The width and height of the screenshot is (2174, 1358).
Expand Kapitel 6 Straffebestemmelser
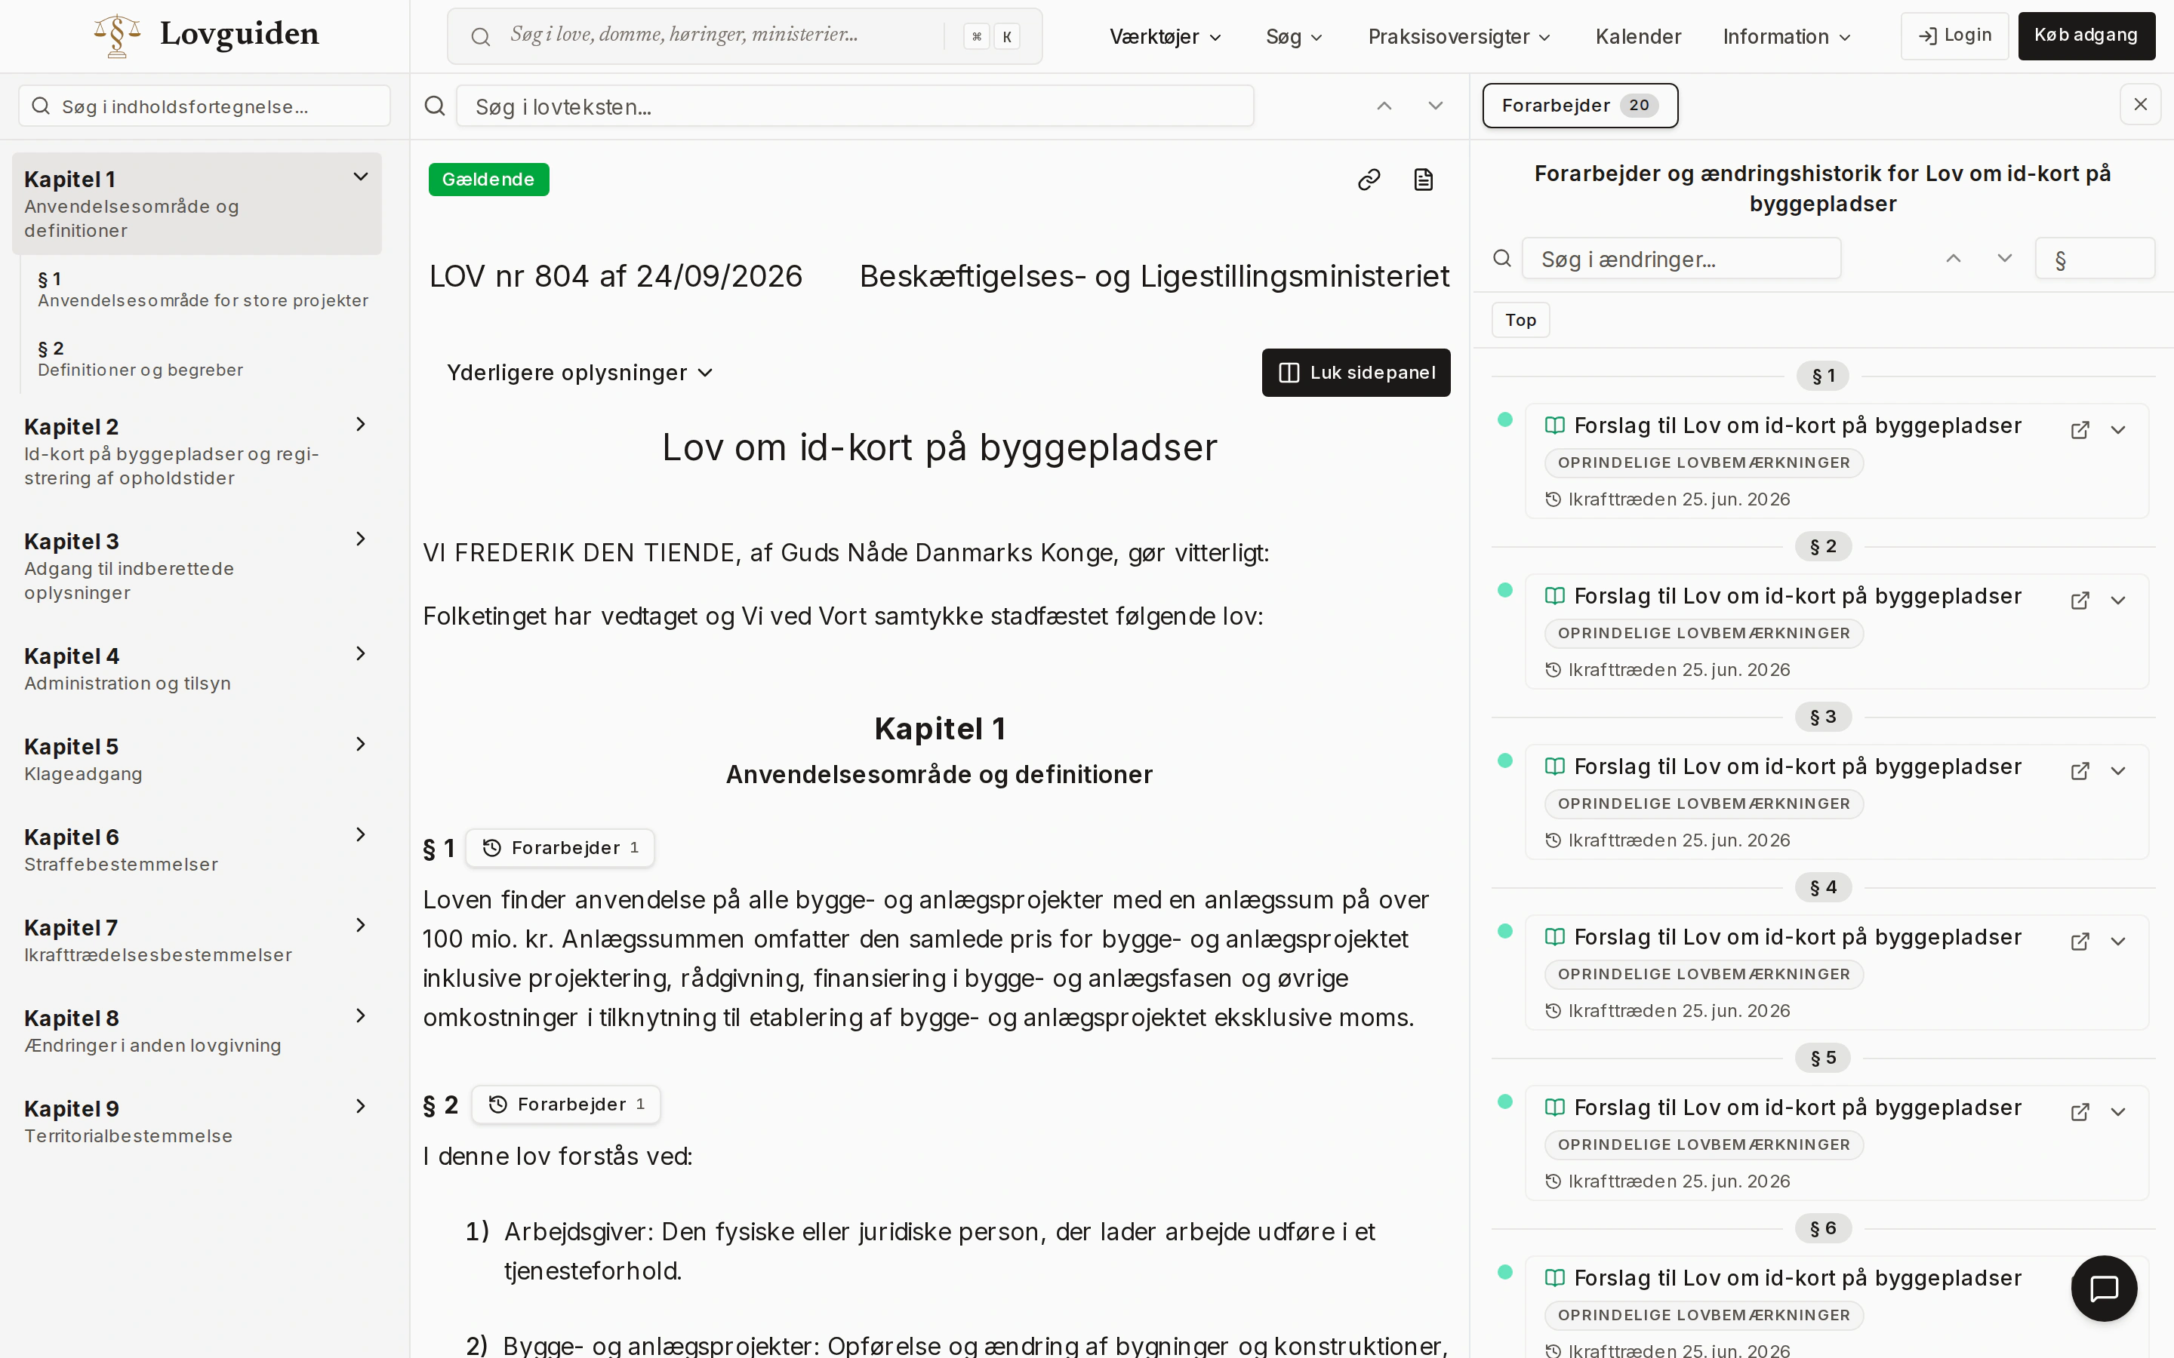360,834
